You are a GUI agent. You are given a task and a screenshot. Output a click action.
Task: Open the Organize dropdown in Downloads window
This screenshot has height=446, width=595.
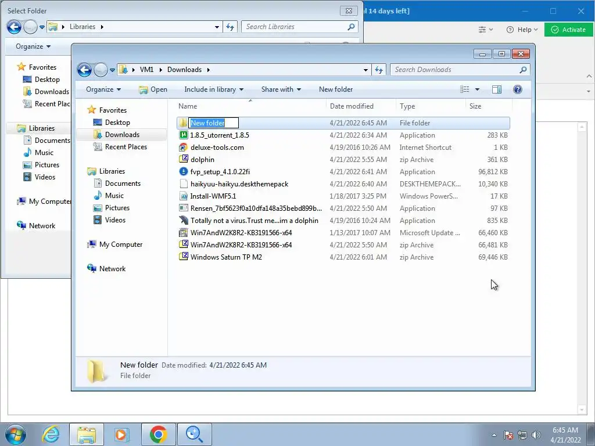pyautogui.click(x=103, y=89)
